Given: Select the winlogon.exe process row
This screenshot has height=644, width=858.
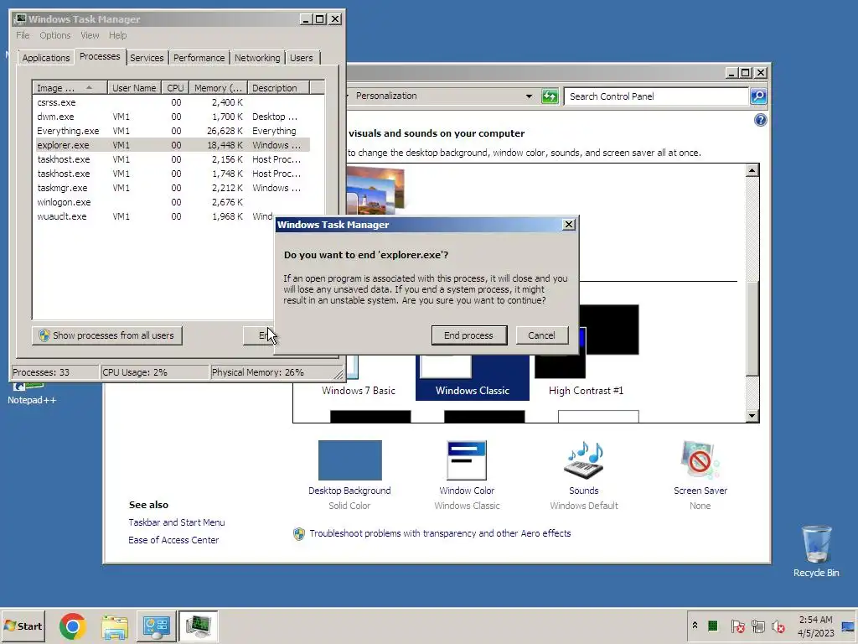Looking at the screenshot, I should (x=173, y=202).
